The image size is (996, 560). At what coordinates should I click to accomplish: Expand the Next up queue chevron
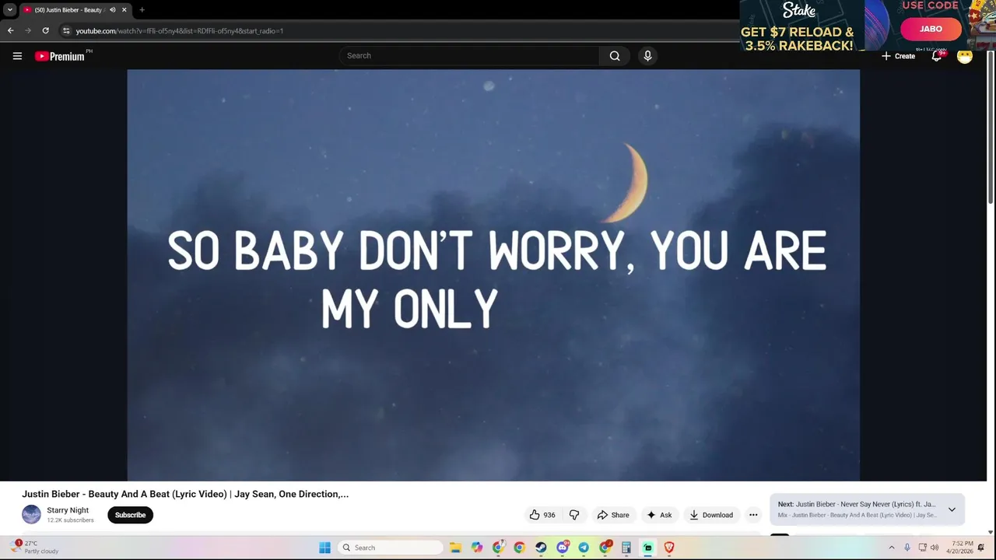[x=952, y=509]
